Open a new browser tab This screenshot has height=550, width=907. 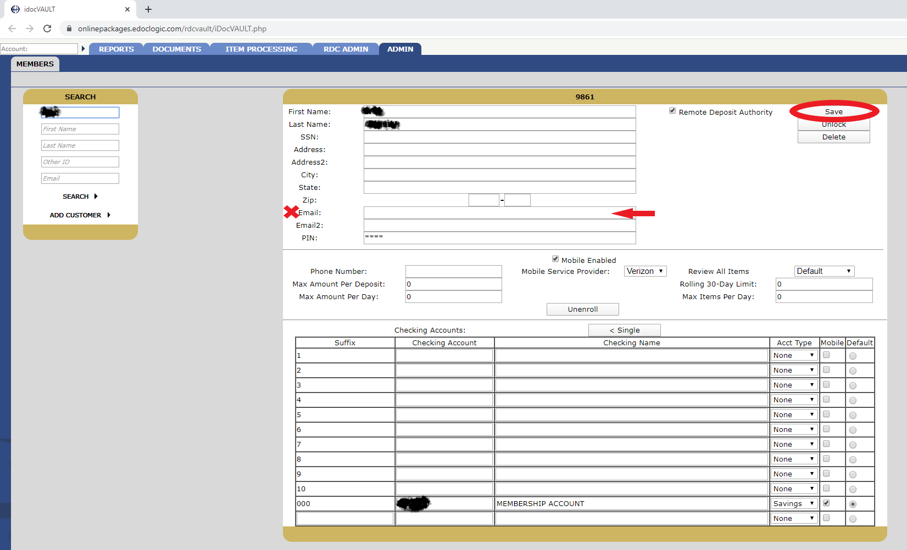(148, 9)
